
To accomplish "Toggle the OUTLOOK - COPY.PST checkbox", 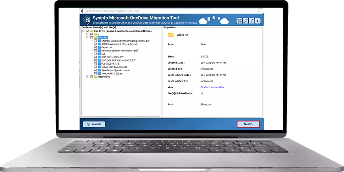I will [95, 57].
